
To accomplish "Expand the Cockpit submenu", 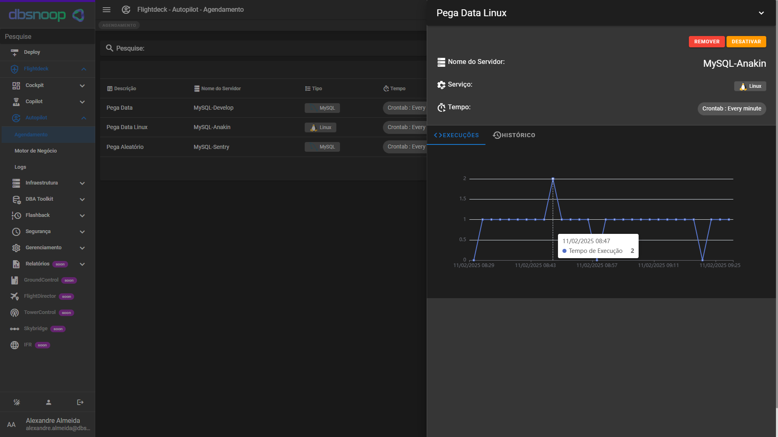I will click(82, 85).
